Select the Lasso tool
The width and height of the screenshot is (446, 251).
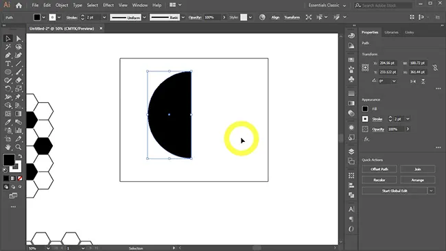click(x=19, y=47)
